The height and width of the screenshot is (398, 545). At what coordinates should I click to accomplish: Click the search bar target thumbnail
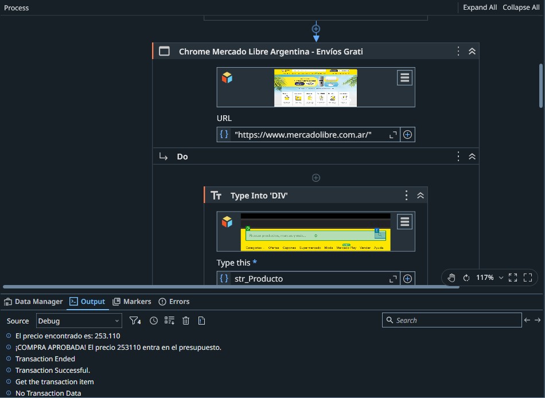(x=316, y=232)
